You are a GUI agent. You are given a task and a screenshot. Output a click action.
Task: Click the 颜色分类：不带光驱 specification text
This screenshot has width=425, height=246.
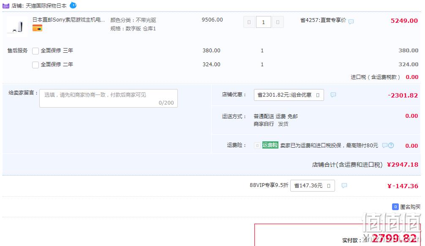(x=133, y=20)
